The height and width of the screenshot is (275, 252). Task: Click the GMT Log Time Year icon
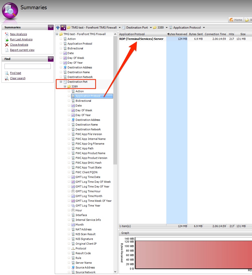[x=73, y=206]
